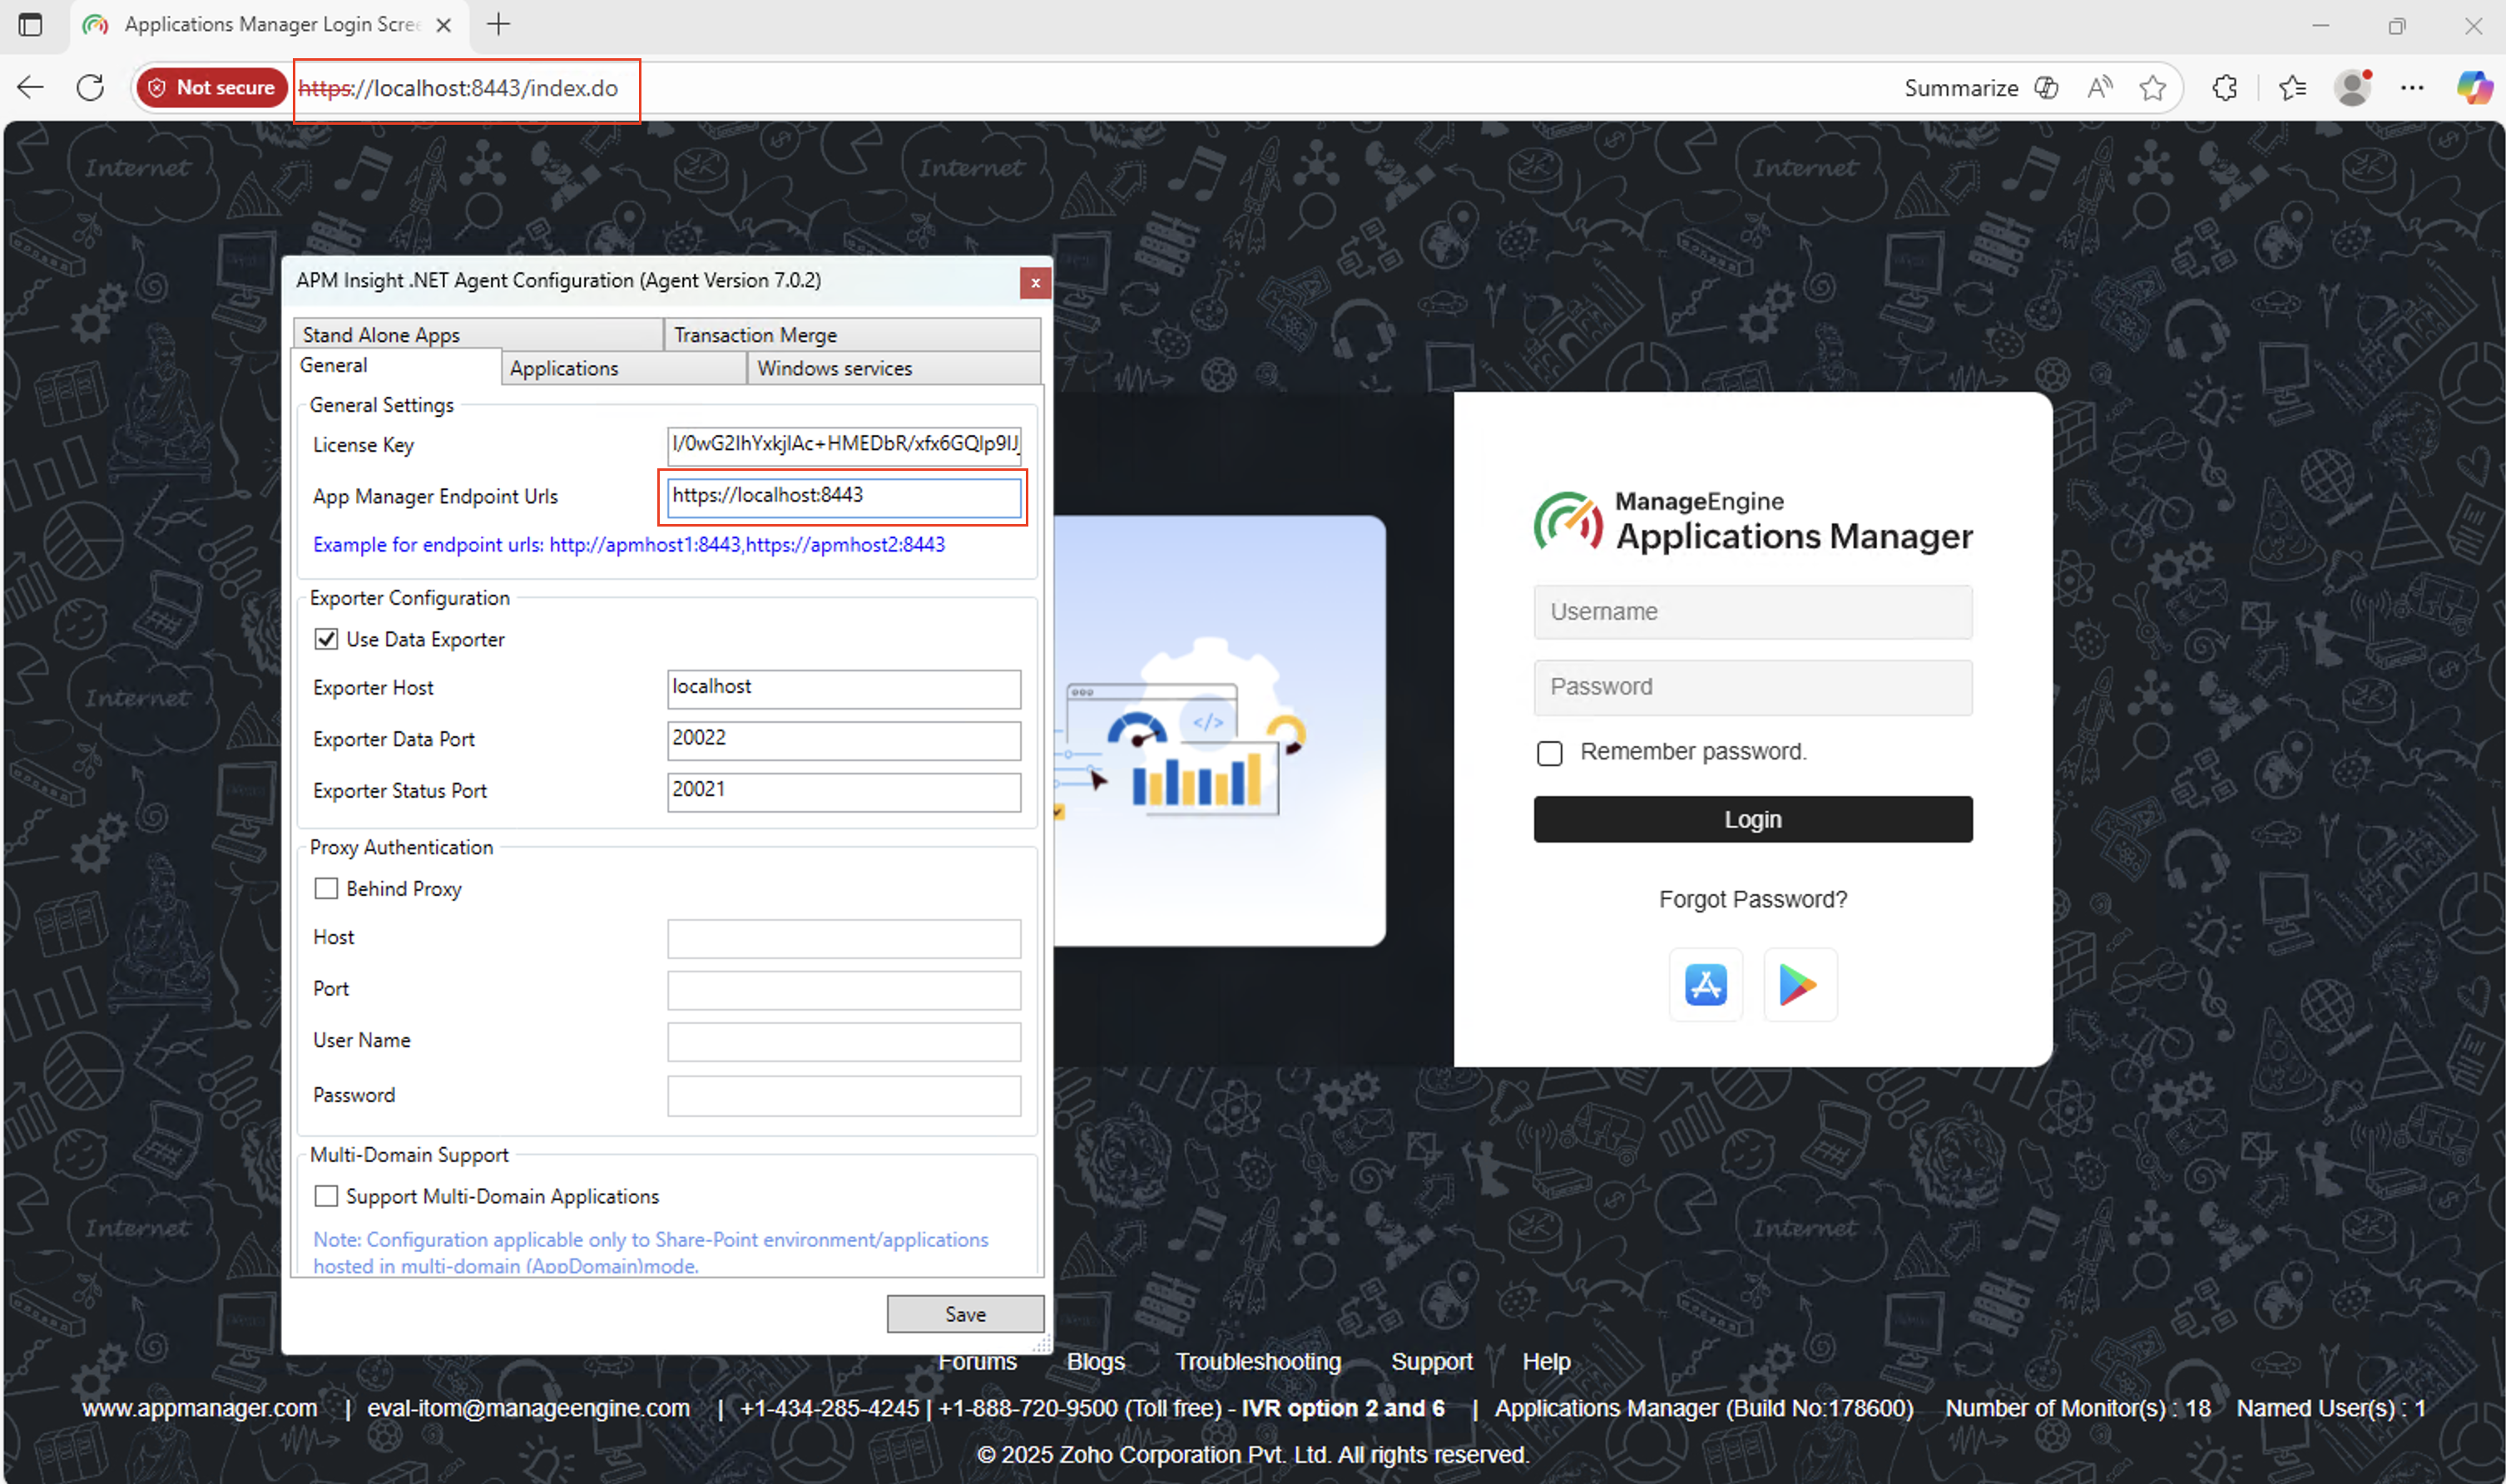Click the Copilot icon in browser toolbar
Viewport: 2506px width, 1484px height.
coord(2474,88)
